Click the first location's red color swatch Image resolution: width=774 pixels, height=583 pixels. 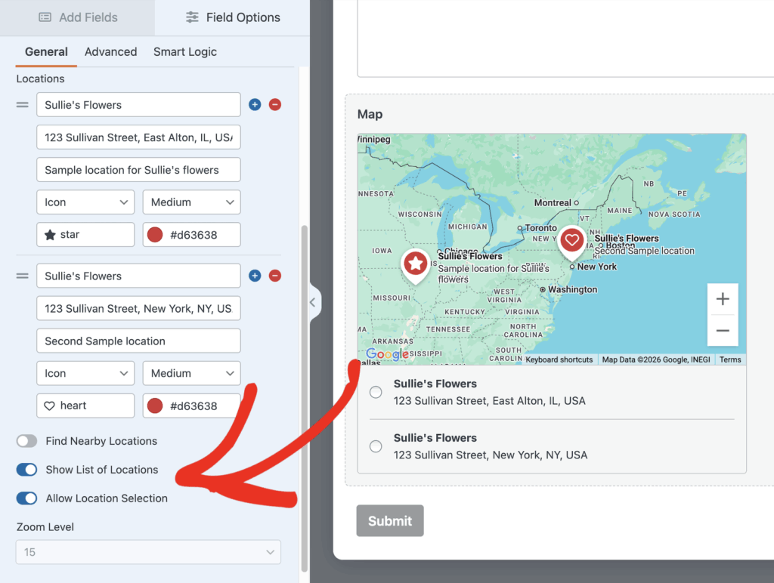(155, 235)
